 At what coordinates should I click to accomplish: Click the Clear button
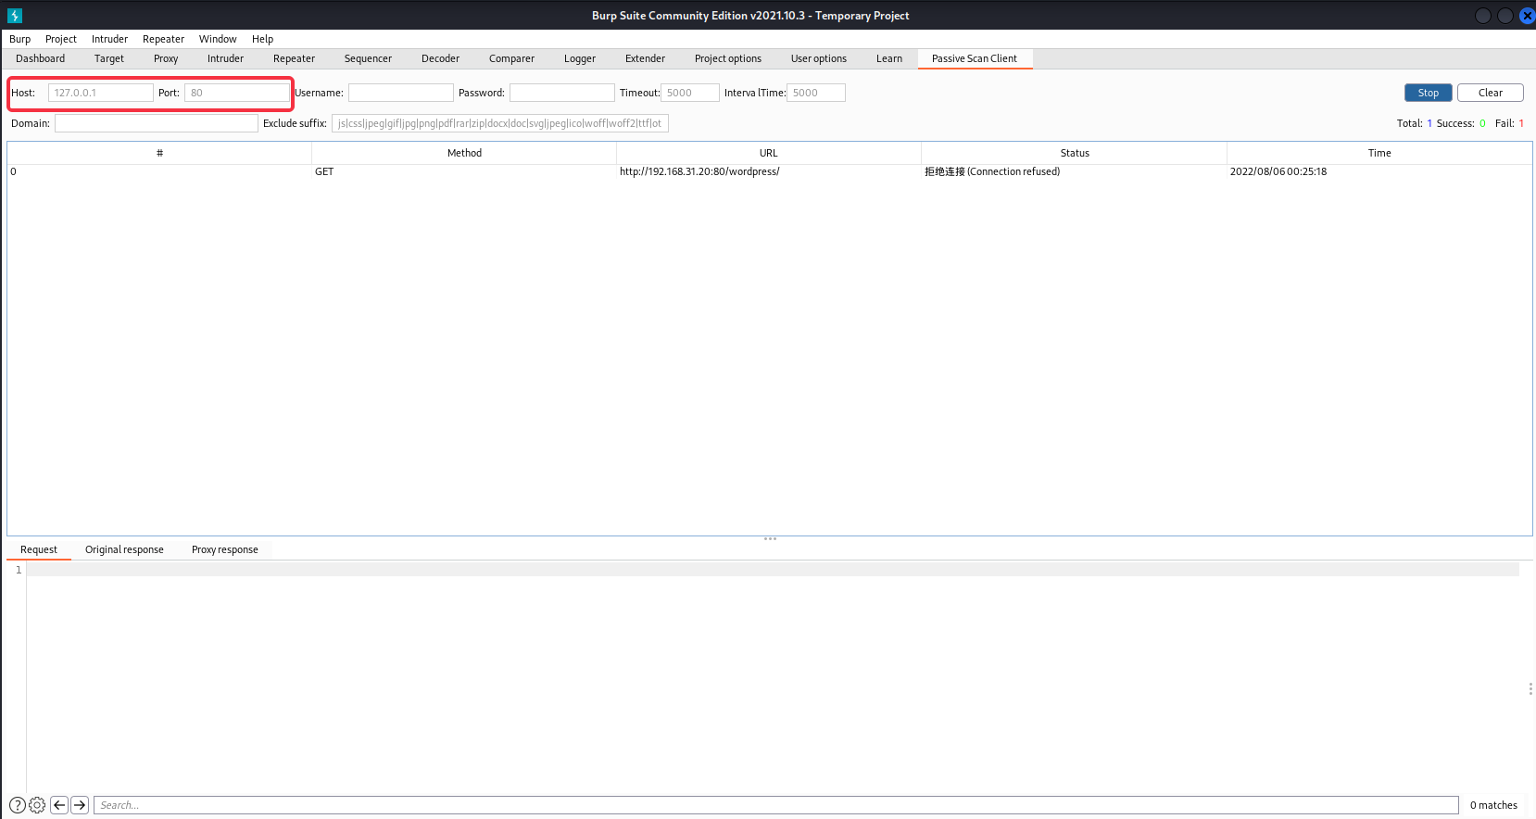click(1491, 93)
